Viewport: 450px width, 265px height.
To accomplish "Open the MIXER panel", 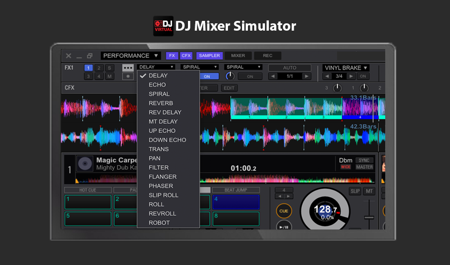I will click(238, 56).
